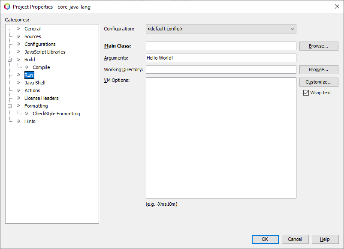Open the Help button
This screenshot has height=249, width=344.
tap(325, 239)
